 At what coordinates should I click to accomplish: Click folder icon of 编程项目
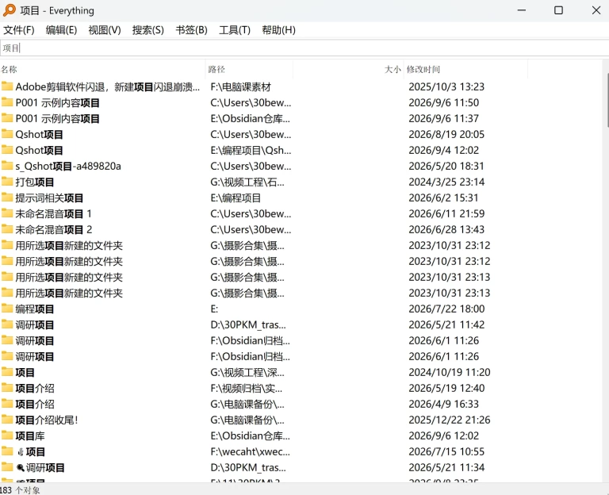pyautogui.click(x=7, y=309)
